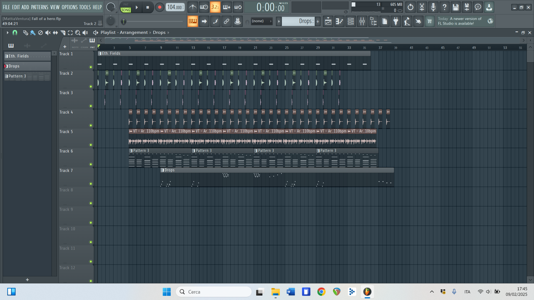Open the Mixer from the main toolbar
The height and width of the screenshot is (300, 534).
click(362, 21)
